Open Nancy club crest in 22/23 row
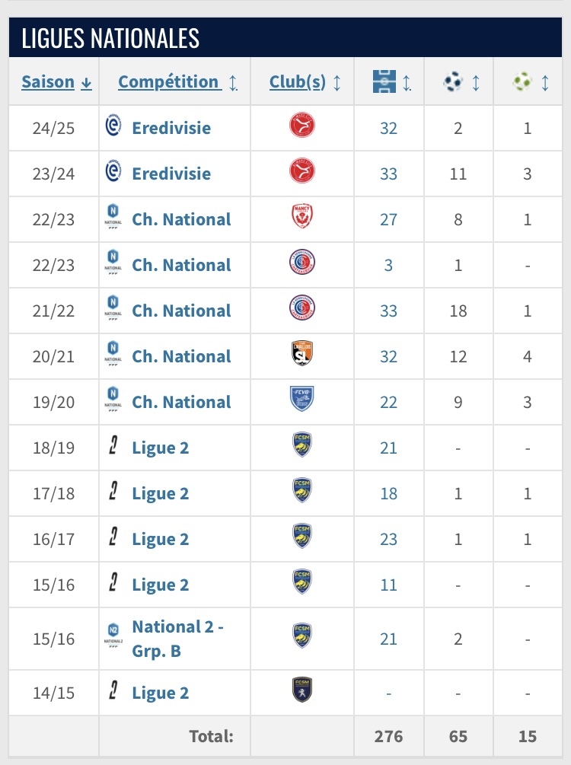The height and width of the screenshot is (765, 571). click(302, 217)
